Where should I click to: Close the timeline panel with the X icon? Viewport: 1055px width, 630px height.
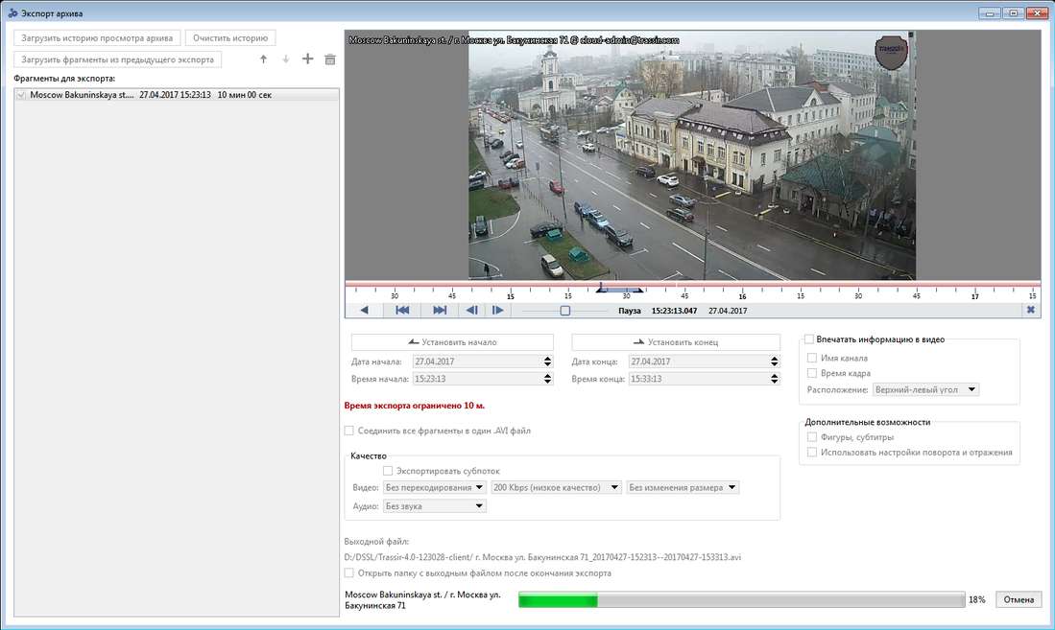click(x=1030, y=311)
